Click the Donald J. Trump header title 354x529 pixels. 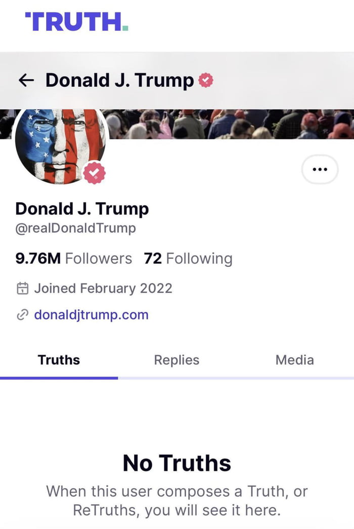click(119, 80)
